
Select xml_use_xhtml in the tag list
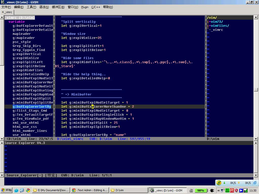click(x=26, y=123)
